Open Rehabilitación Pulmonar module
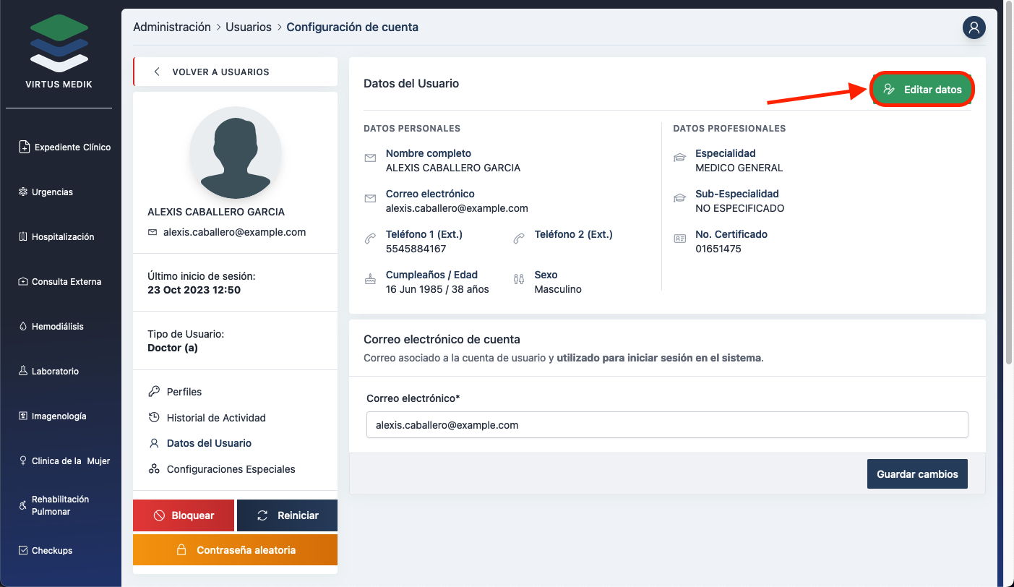The image size is (1014, 587). pos(60,505)
